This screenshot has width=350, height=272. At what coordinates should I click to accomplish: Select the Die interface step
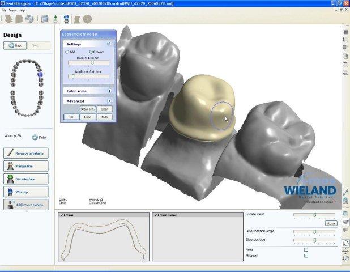pos(26,179)
